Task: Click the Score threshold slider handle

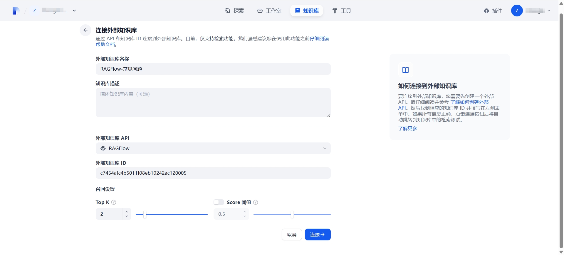Action: (292, 214)
